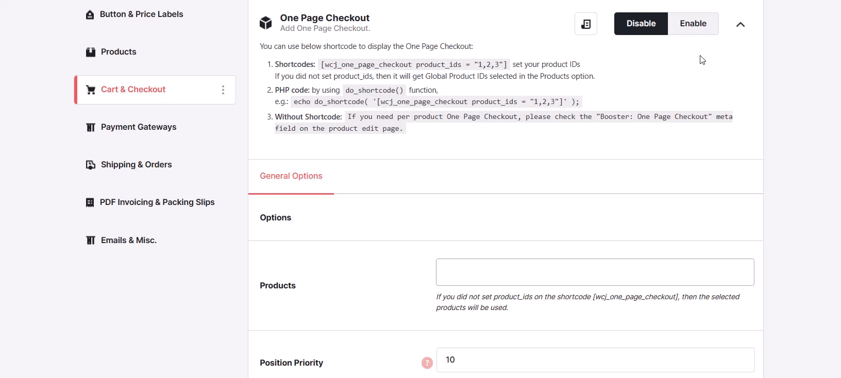Open Cart & Checkout three-dot menu

(x=223, y=90)
